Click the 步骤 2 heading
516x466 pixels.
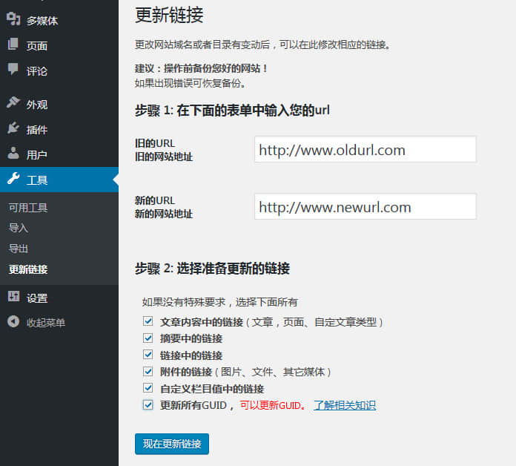(212, 268)
